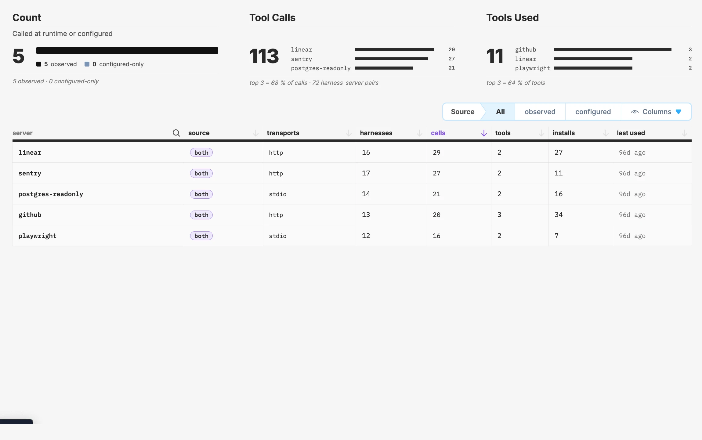This screenshot has width=702, height=440.
Task: Click 72 harness-server pairs summary text
Action: (x=345, y=83)
